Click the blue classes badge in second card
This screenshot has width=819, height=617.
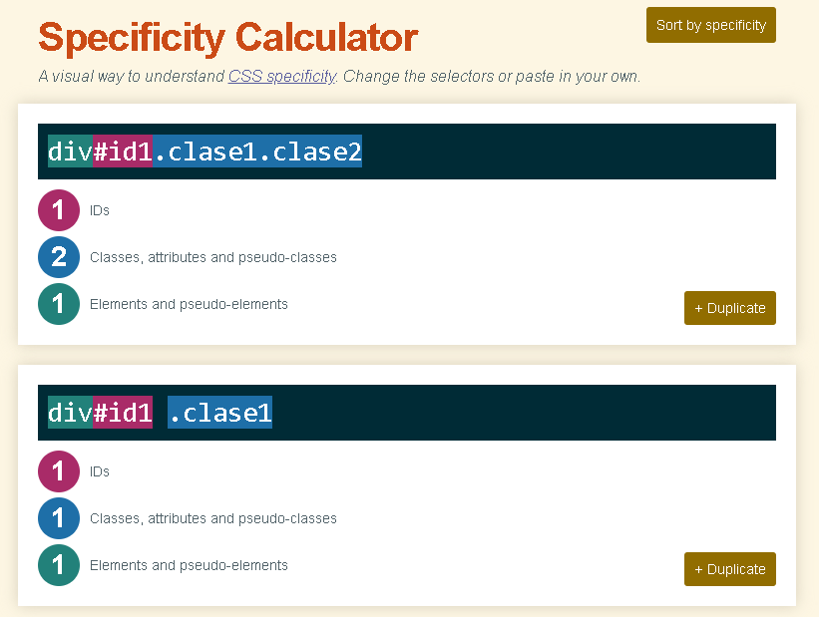tap(59, 517)
